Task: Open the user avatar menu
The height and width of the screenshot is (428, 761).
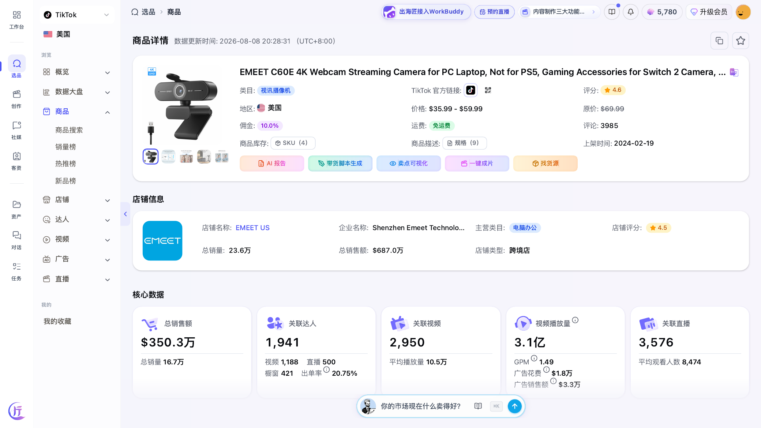Action: click(743, 12)
